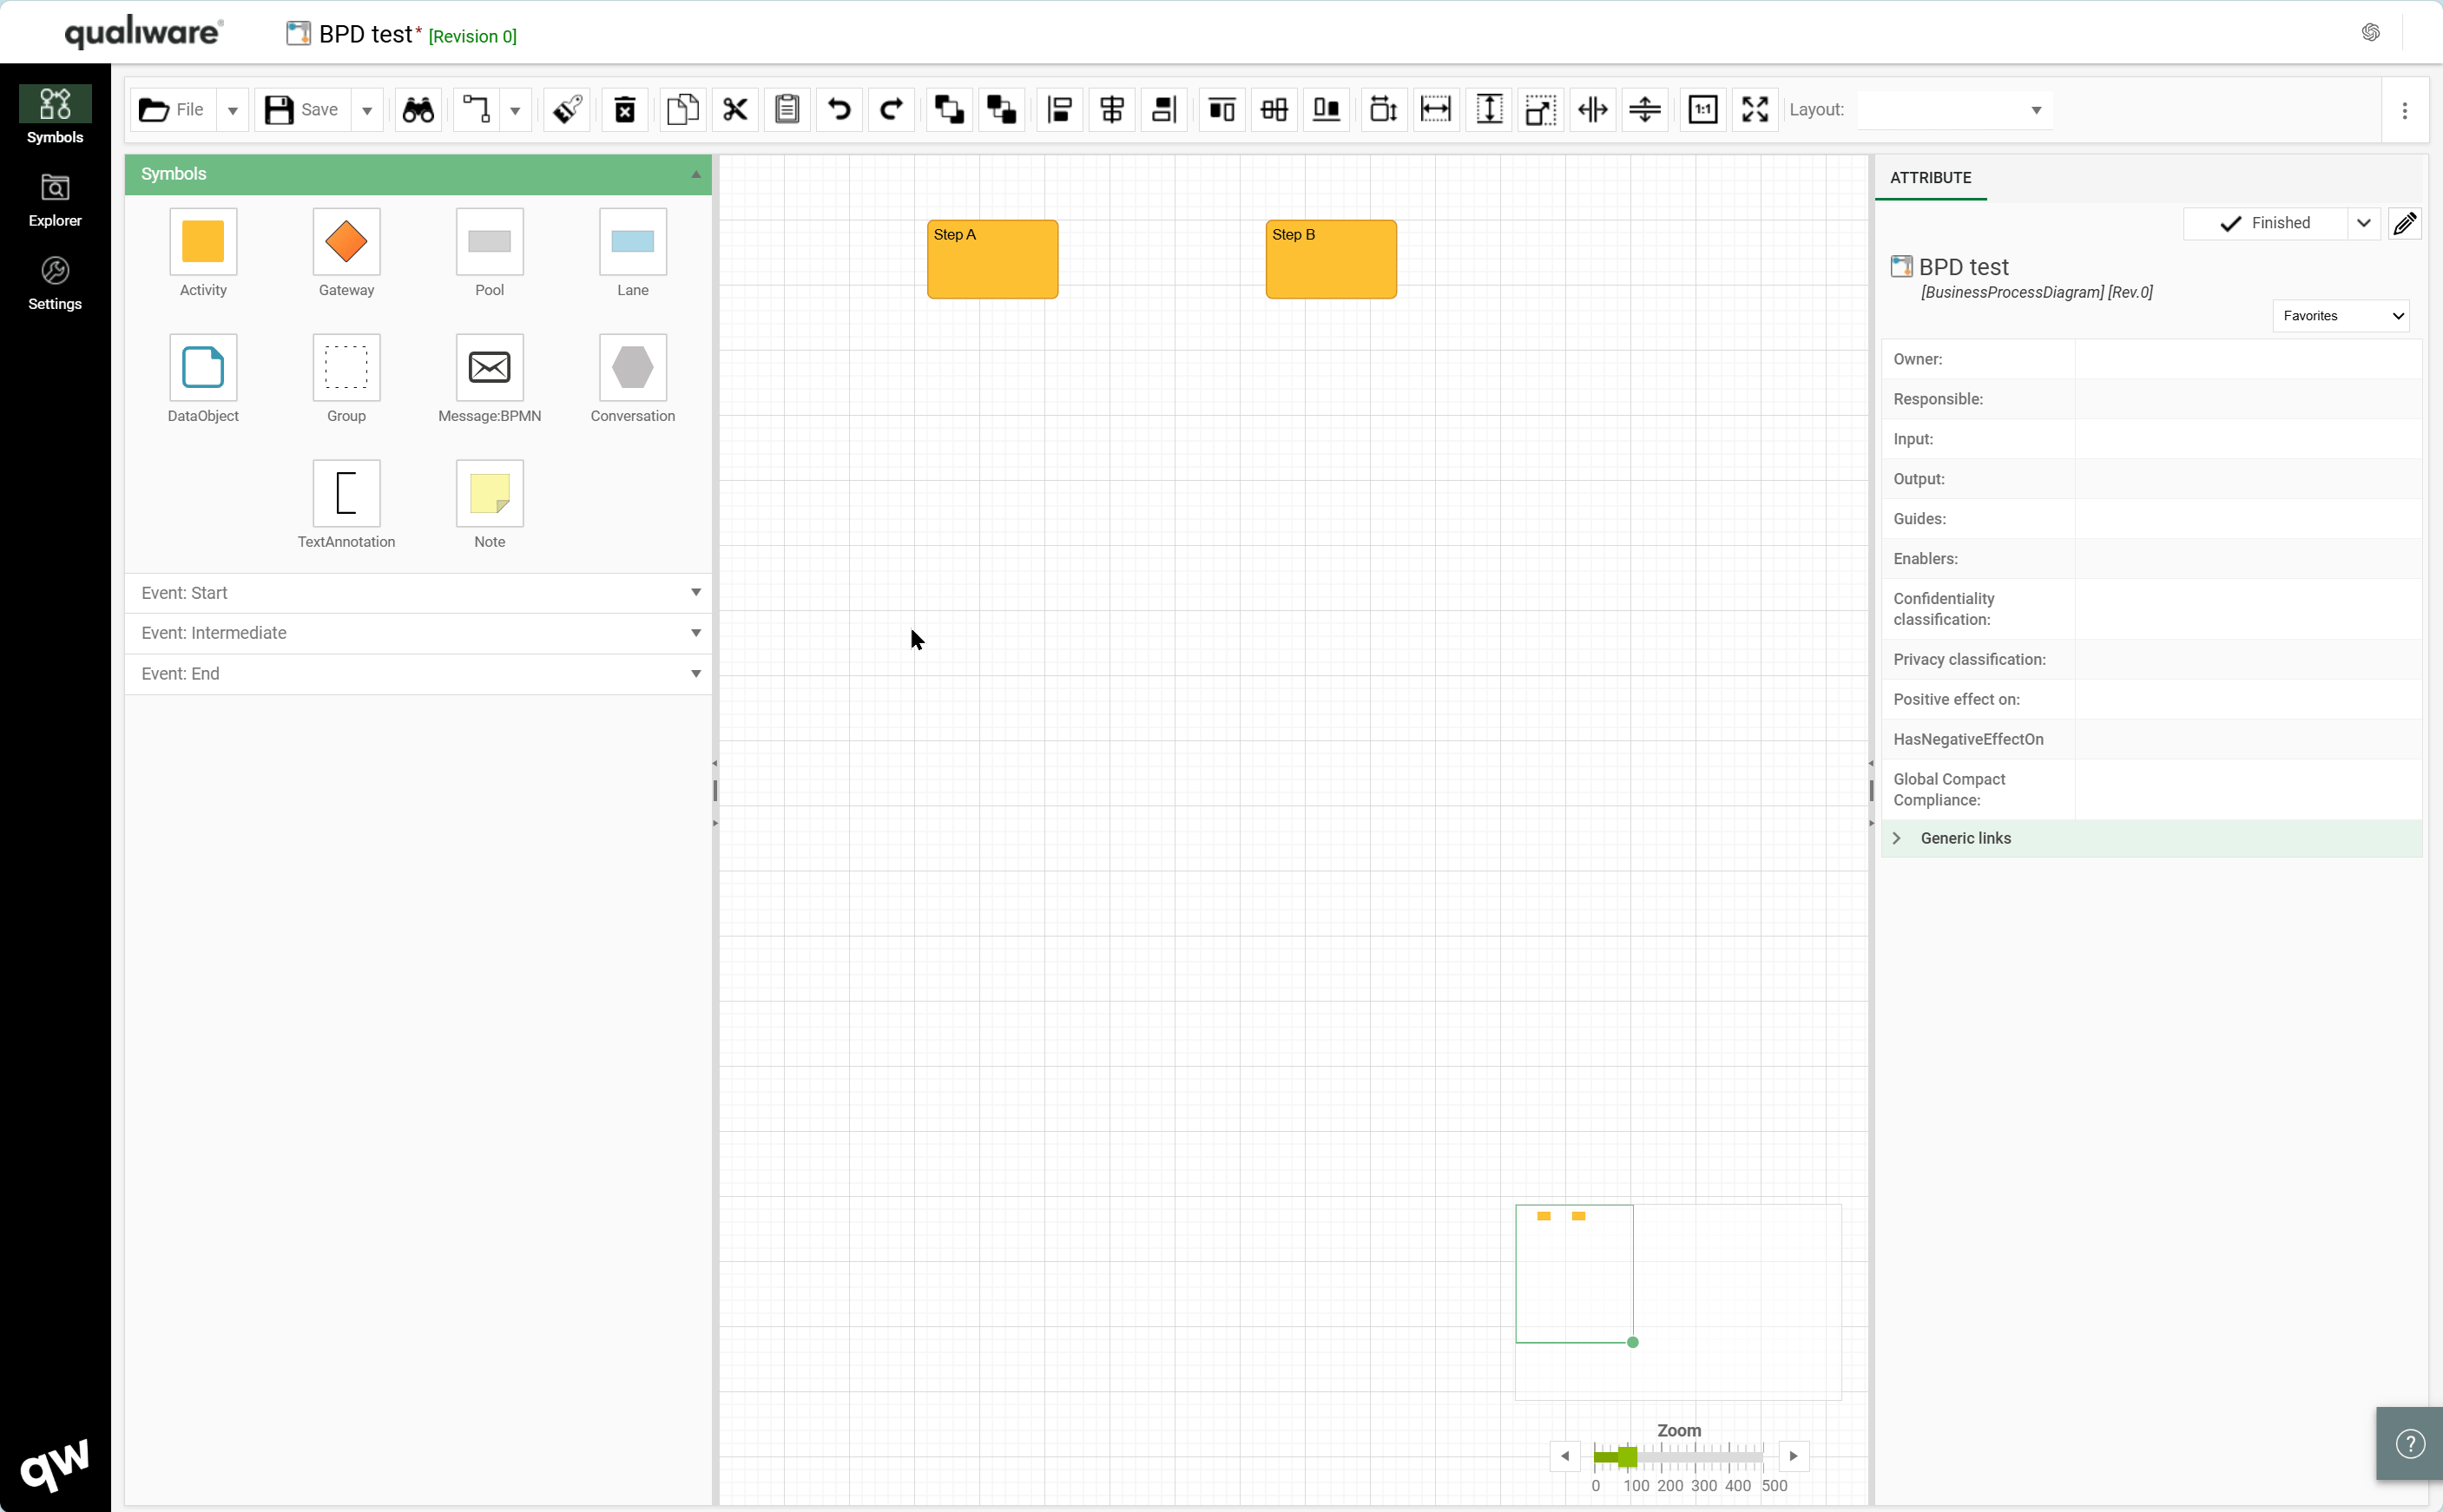Click the paste clipboard icon
Viewport: 2443px width, 1512px height.
pos(787,110)
